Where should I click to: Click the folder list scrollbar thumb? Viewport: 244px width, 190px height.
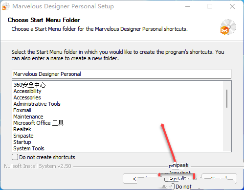tap(227, 98)
